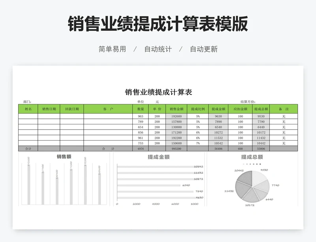Screen dimensions: 316x242
Task: Select the 销售额 chart title
Action: pos(64,157)
